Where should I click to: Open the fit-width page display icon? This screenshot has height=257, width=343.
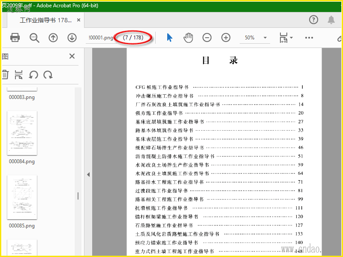coord(283,38)
